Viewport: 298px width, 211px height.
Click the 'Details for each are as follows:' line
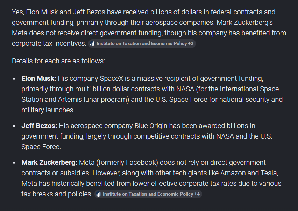pyautogui.click(x=58, y=61)
